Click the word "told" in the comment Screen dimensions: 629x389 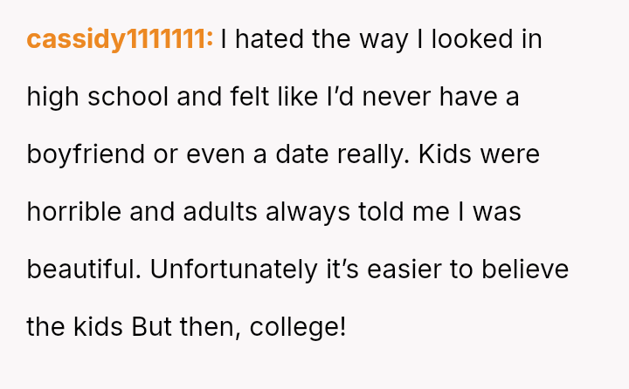(377, 212)
